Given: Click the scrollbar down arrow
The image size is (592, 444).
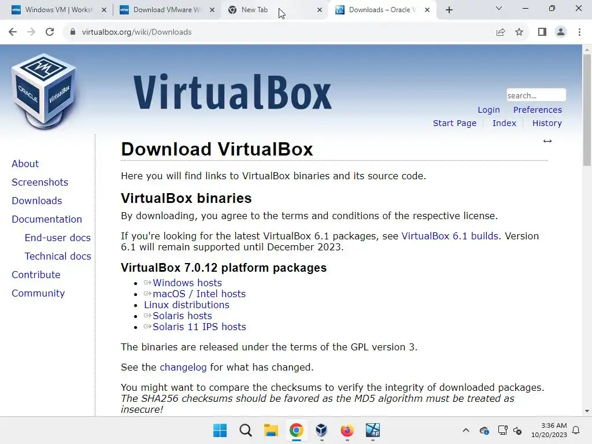Looking at the screenshot, I should tap(587, 411).
